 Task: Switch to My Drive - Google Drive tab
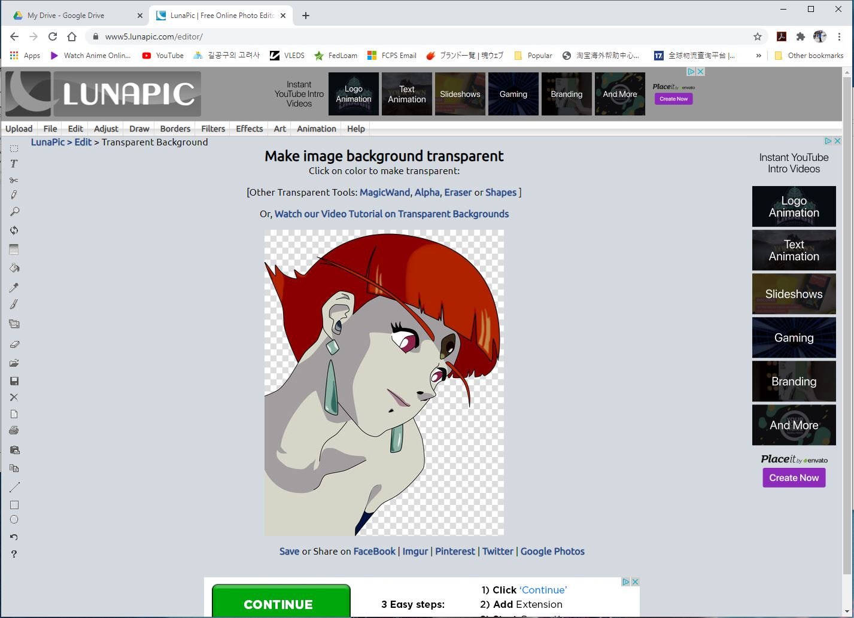click(x=66, y=16)
